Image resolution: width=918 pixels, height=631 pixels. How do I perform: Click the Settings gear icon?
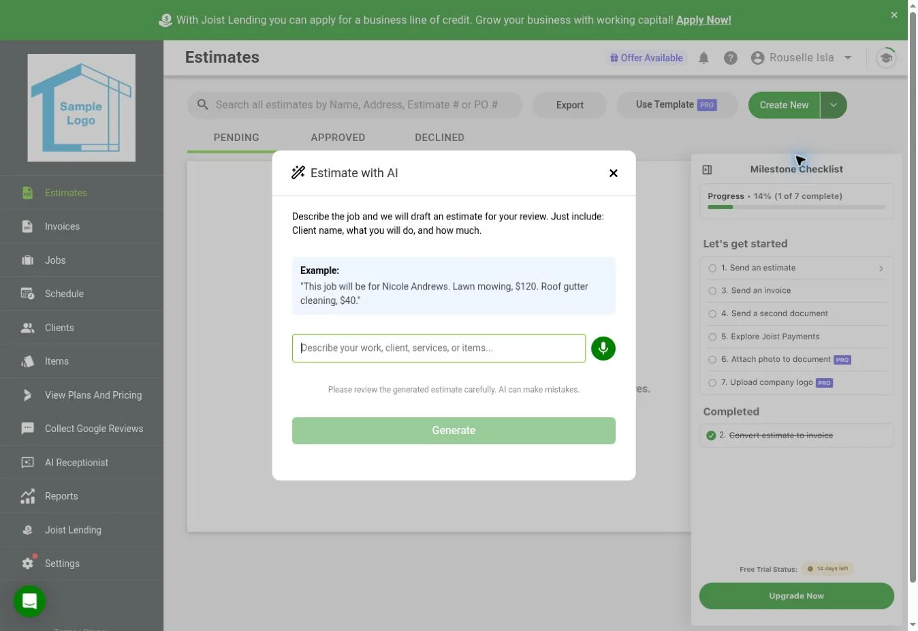point(27,564)
